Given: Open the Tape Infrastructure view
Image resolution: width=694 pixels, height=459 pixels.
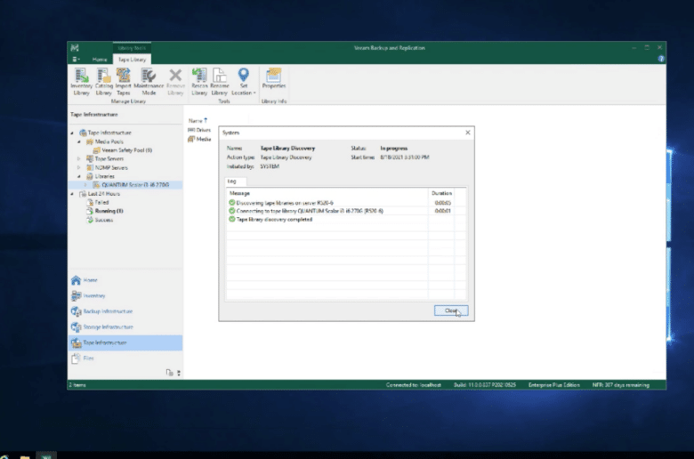Looking at the screenshot, I should [125, 343].
